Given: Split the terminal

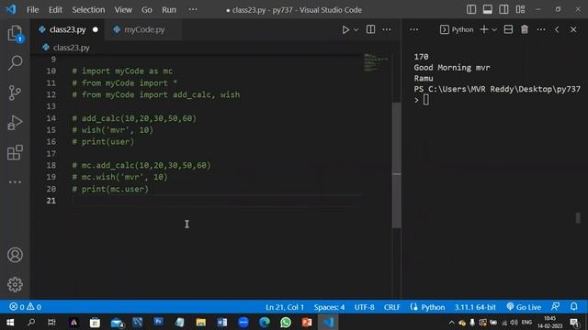Looking at the screenshot, I should (x=508, y=29).
